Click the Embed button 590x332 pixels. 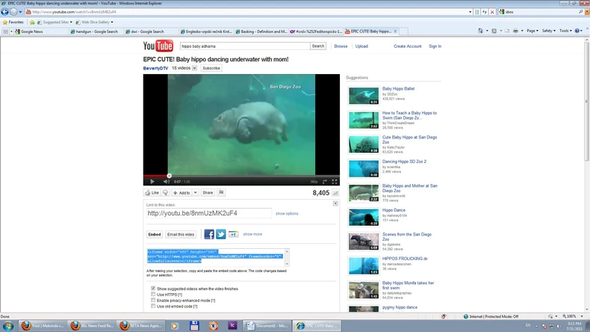(155, 234)
